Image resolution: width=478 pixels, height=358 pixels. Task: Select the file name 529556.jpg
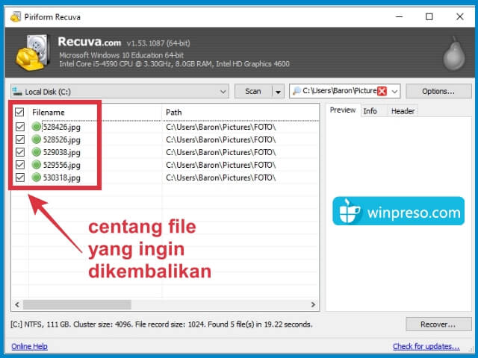tap(61, 165)
